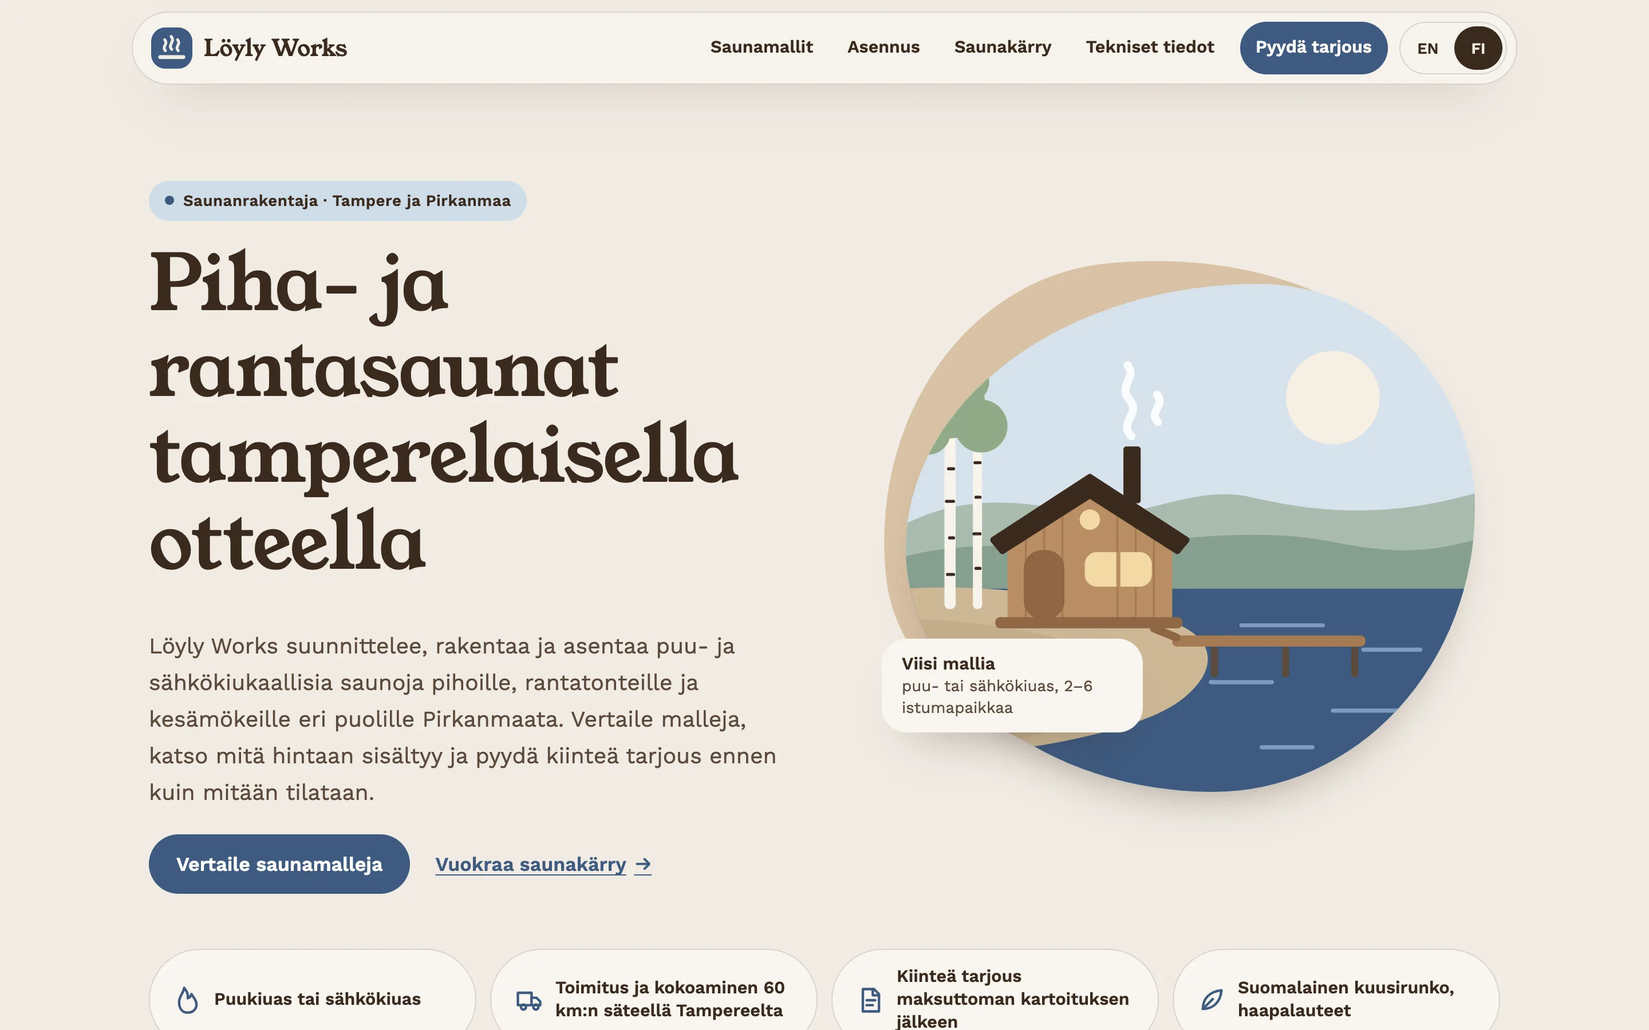
Task: Click the intro paragraph starting Löyly Works suunnittelee
Action: click(463, 719)
